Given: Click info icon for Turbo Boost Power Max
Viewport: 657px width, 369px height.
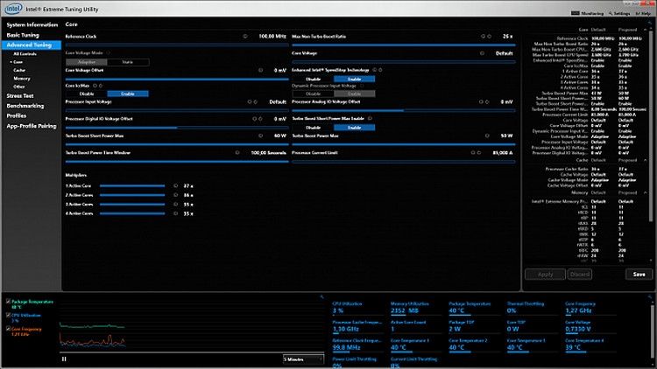Looking at the screenshot, I should tap(487, 136).
